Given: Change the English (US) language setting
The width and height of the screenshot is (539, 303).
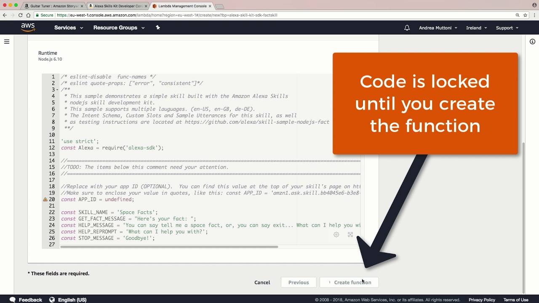Looking at the screenshot, I should pyautogui.click(x=72, y=300).
